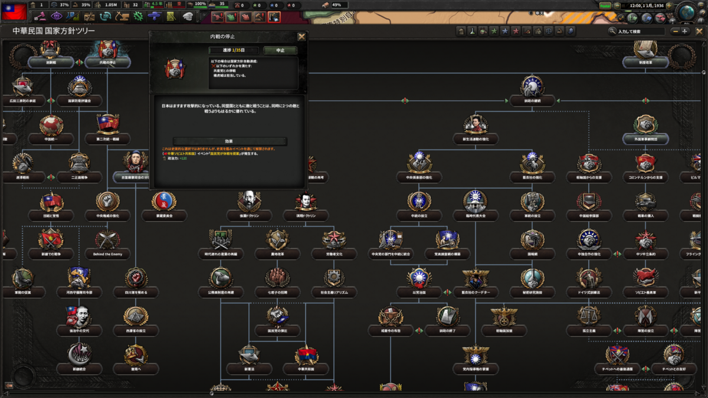The width and height of the screenshot is (708, 398).
Task: Toggle the blue helmet focus filter
Action: click(x=571, y=31)
